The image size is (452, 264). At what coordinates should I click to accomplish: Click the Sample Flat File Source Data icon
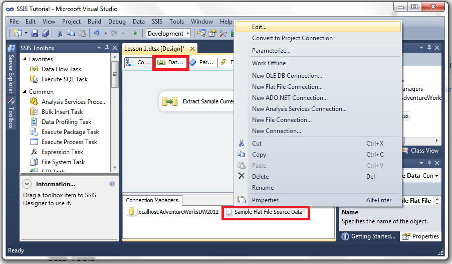coord(229,212)
